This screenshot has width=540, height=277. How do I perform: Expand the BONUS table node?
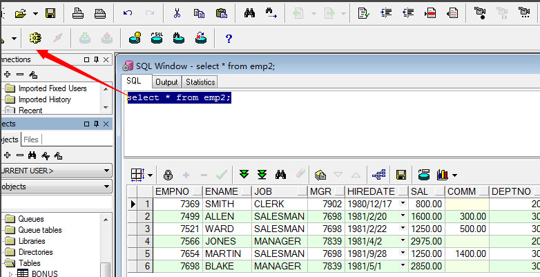(10, 274)
